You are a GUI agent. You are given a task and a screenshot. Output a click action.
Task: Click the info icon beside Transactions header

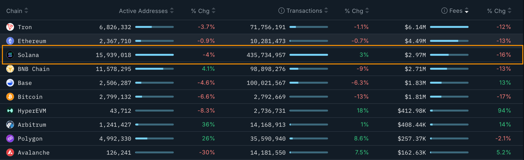tap(281, 11)
